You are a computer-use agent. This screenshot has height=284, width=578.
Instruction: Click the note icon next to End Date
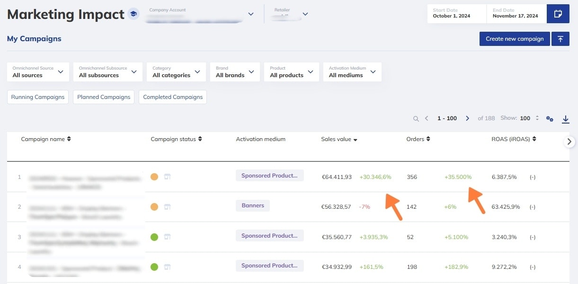(x=558, y=14)
